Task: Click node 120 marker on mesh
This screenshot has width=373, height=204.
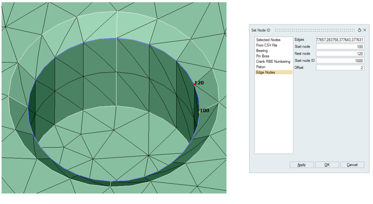Action: click(194, 85)
